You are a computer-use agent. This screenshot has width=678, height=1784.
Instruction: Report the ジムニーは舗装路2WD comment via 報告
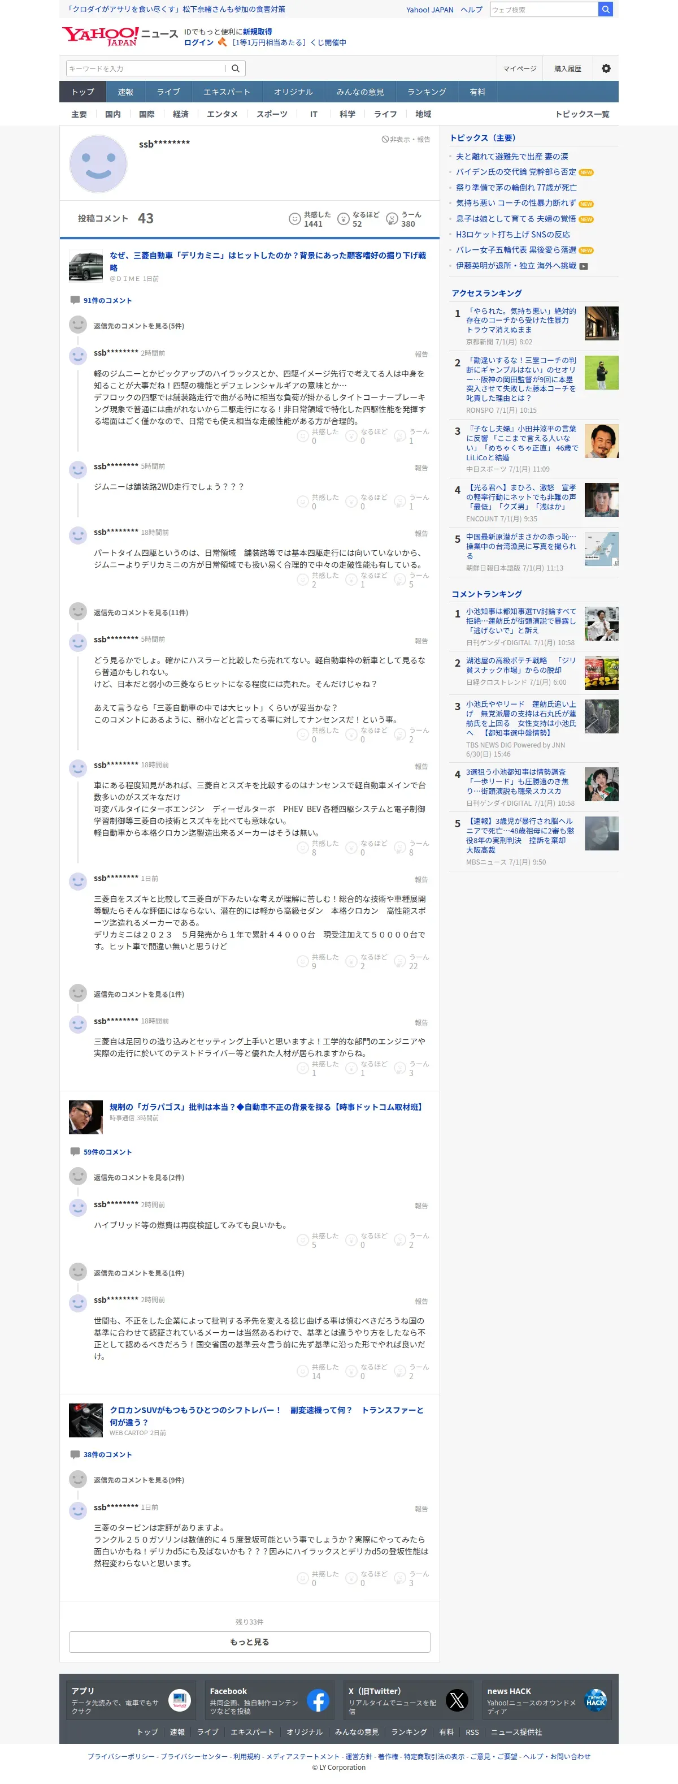(x=421, y=468)
